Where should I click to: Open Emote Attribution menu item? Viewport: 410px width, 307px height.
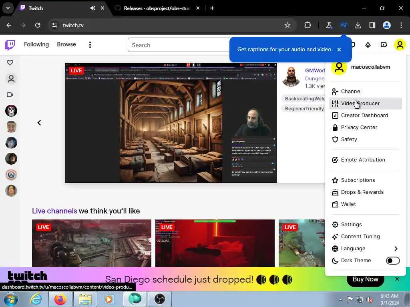coord(365,160)
